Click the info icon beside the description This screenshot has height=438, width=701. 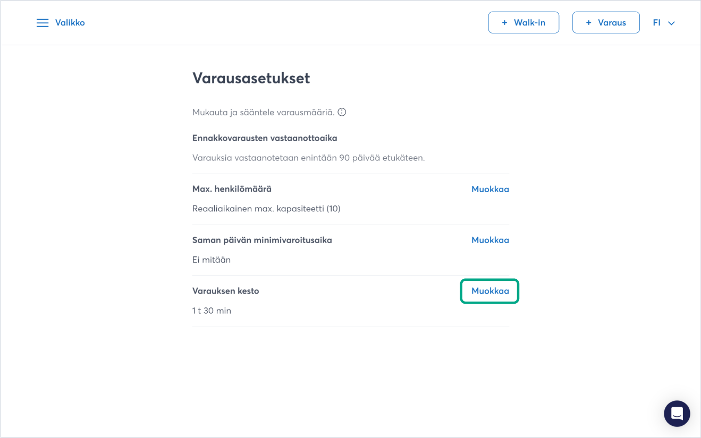pyautogui.click(x=342, y=112)
